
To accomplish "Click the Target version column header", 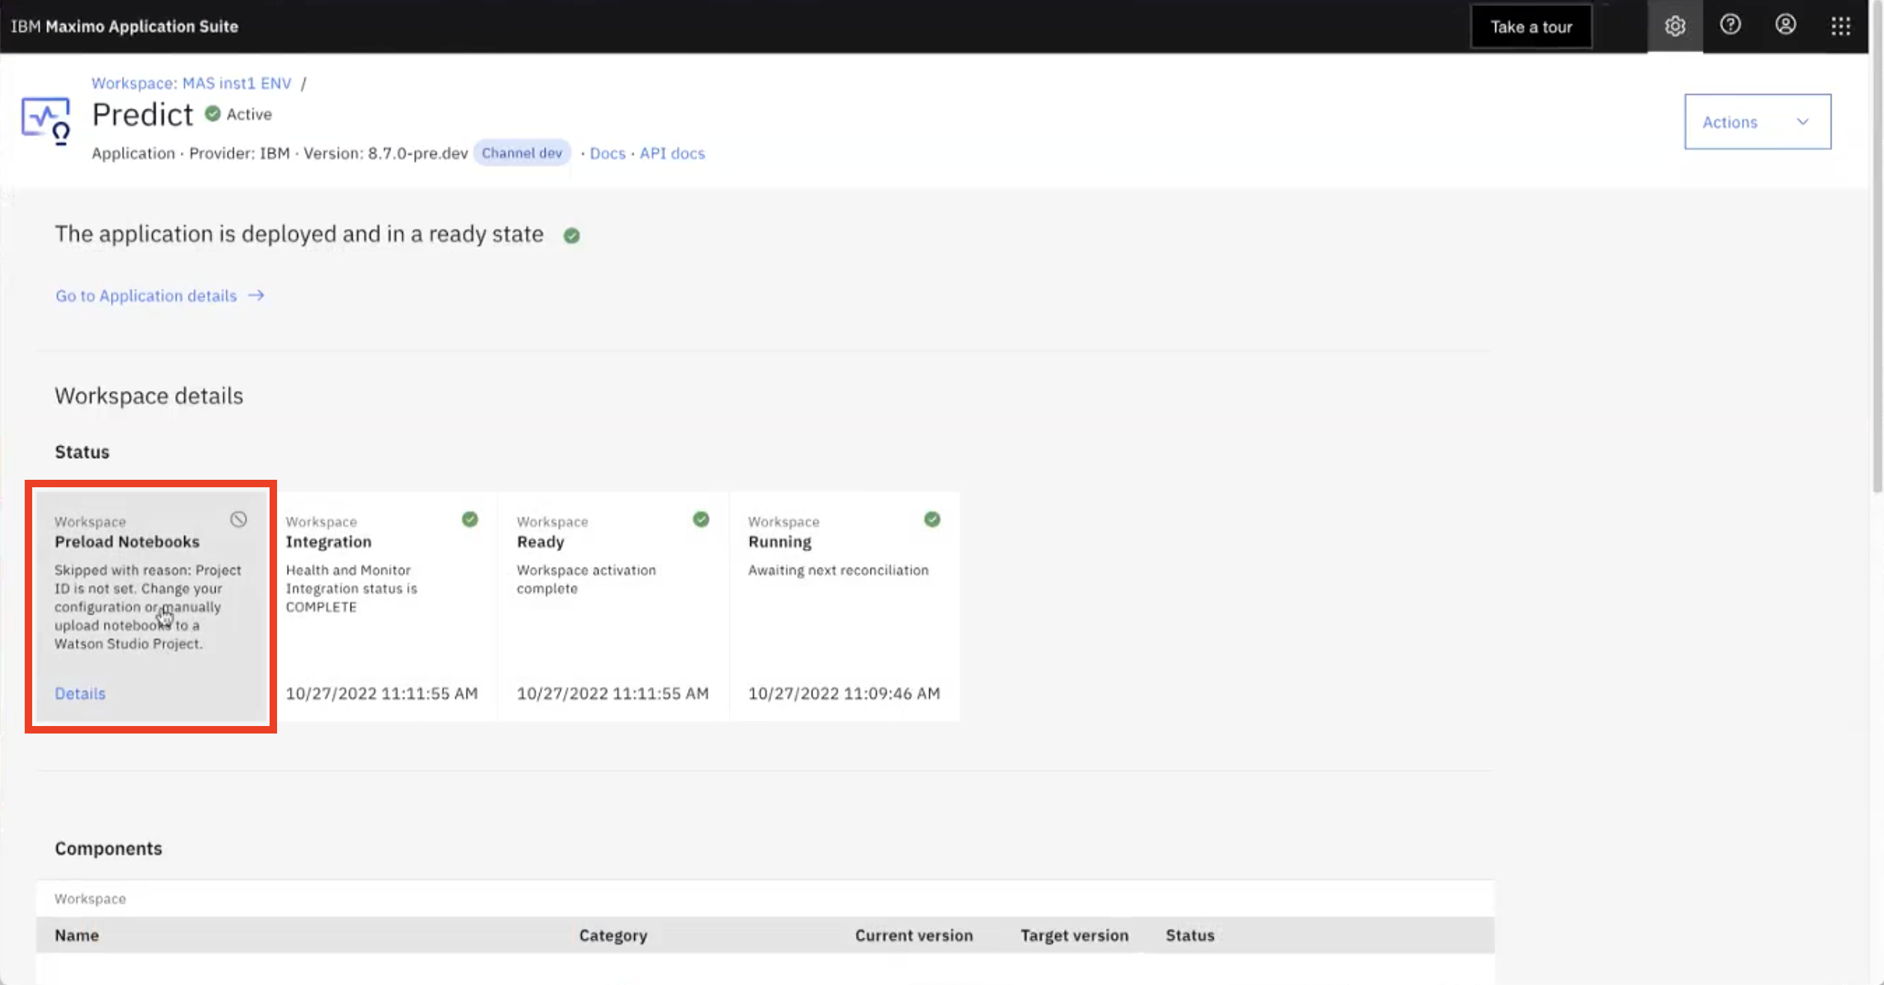I will (x=1074, y=936).
